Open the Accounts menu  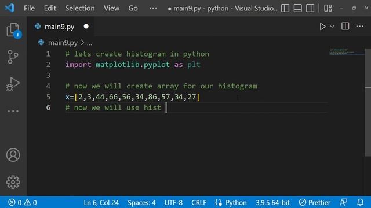point(13,155)
